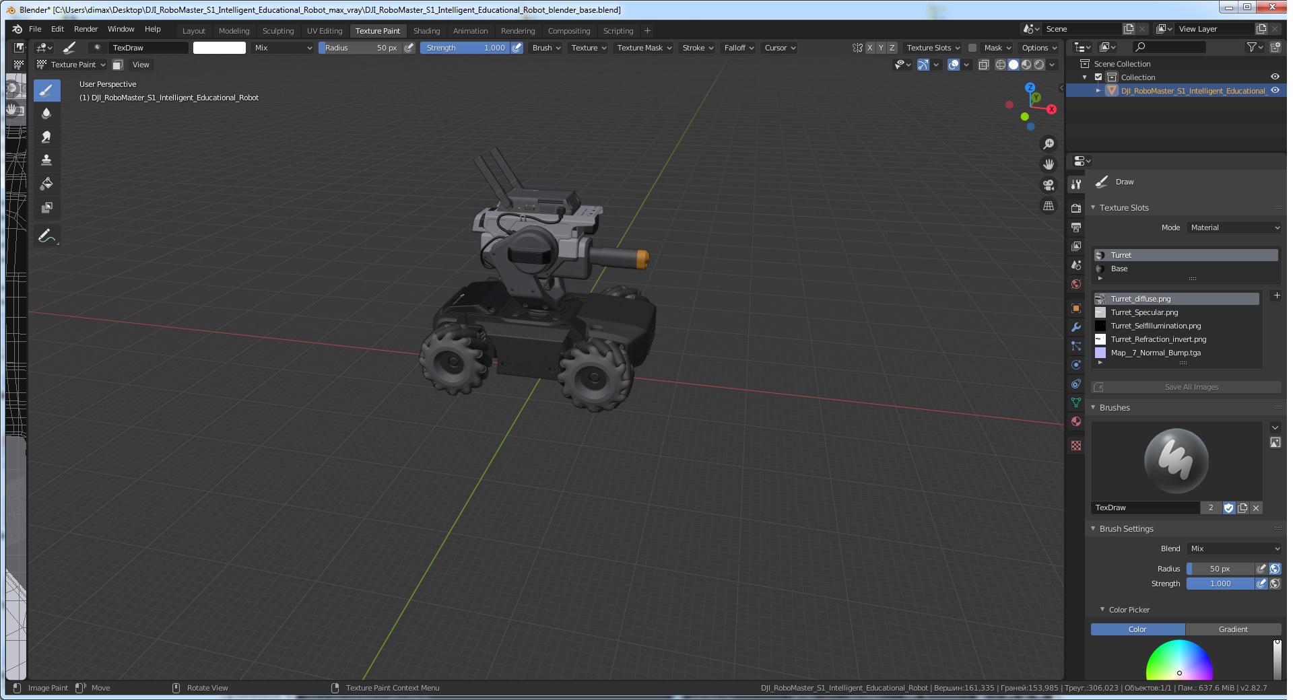Open the World properties tab
This screenshot has width=1293, height=700.
pyautogui.click(x=1076, y=284)
